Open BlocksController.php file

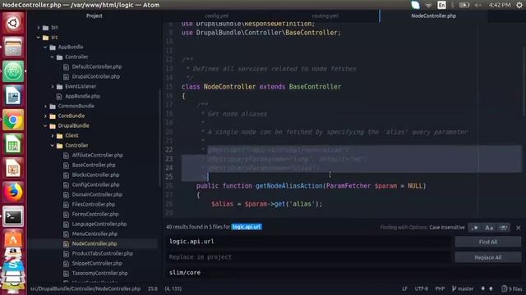[95, 175]
